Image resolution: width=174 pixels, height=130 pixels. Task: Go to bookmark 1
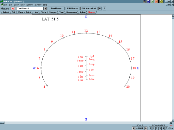pos(153,128)
